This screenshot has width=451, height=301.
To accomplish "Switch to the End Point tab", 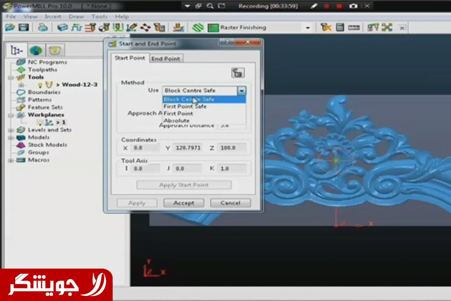I will tap(165, 59).
